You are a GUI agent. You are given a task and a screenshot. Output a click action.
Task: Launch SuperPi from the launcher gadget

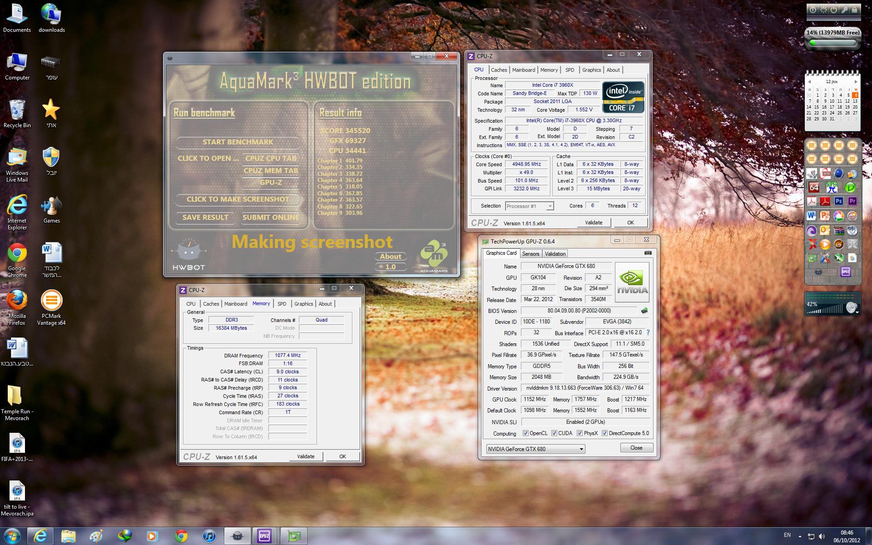(832, 187)
